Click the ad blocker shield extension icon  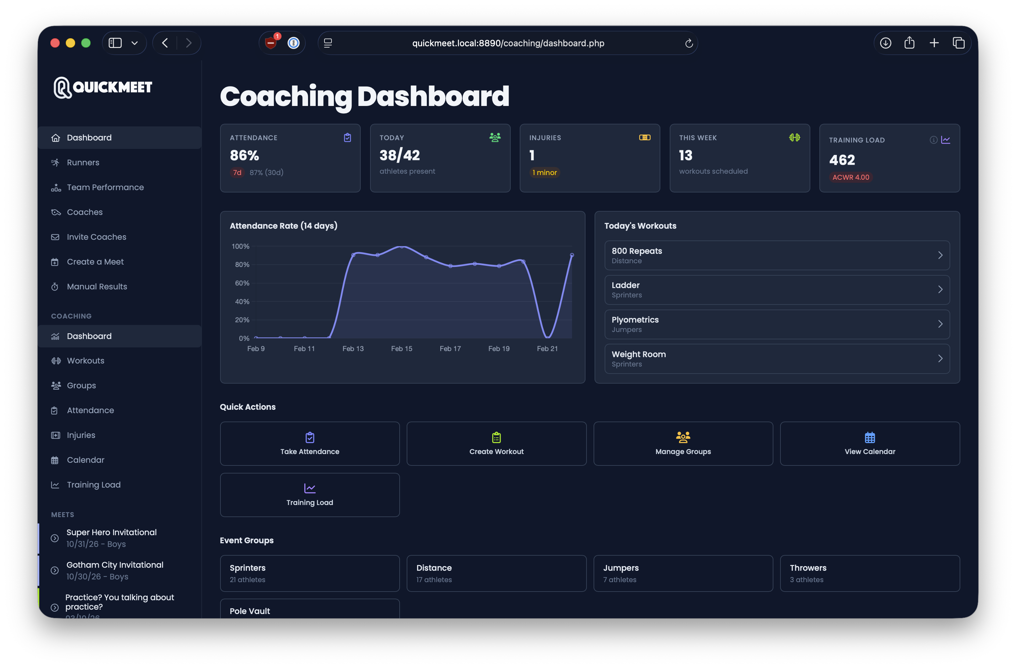click(271, 43)
